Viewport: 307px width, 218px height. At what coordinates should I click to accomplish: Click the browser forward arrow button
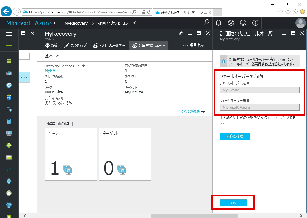(17, 12)
